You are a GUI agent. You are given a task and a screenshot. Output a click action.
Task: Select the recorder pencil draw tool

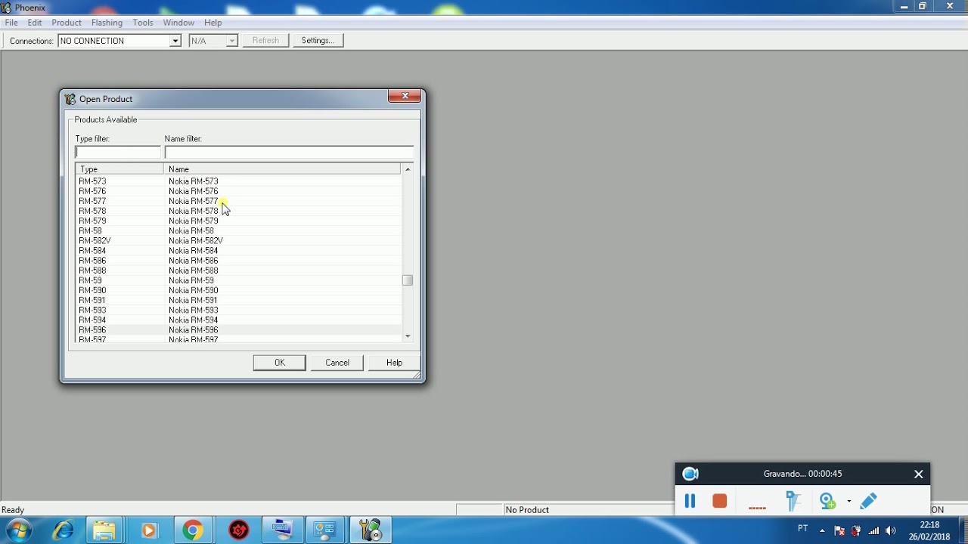(868, 500)
